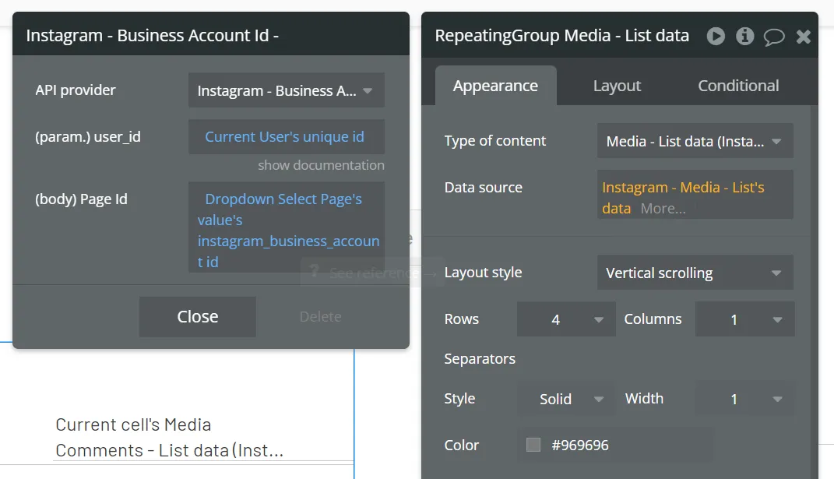Image resolution: width=834 pixels, height=479 pixels.
Task: Change the Rows dropdown value
Action: (x=566, y=319)
